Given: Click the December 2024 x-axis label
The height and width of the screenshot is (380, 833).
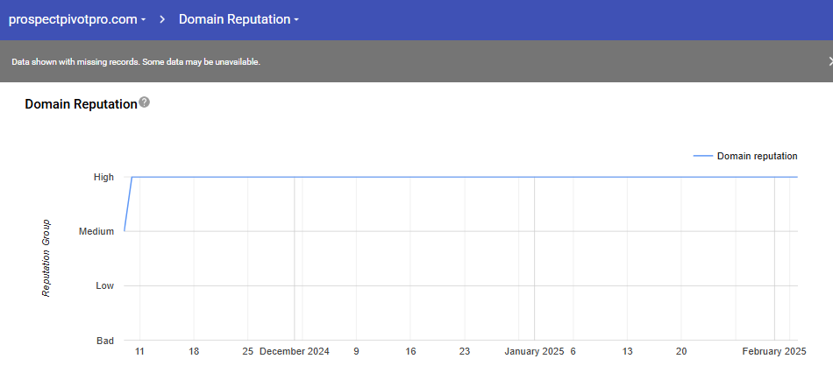Looking at the screenshot, I should (294, 351).
